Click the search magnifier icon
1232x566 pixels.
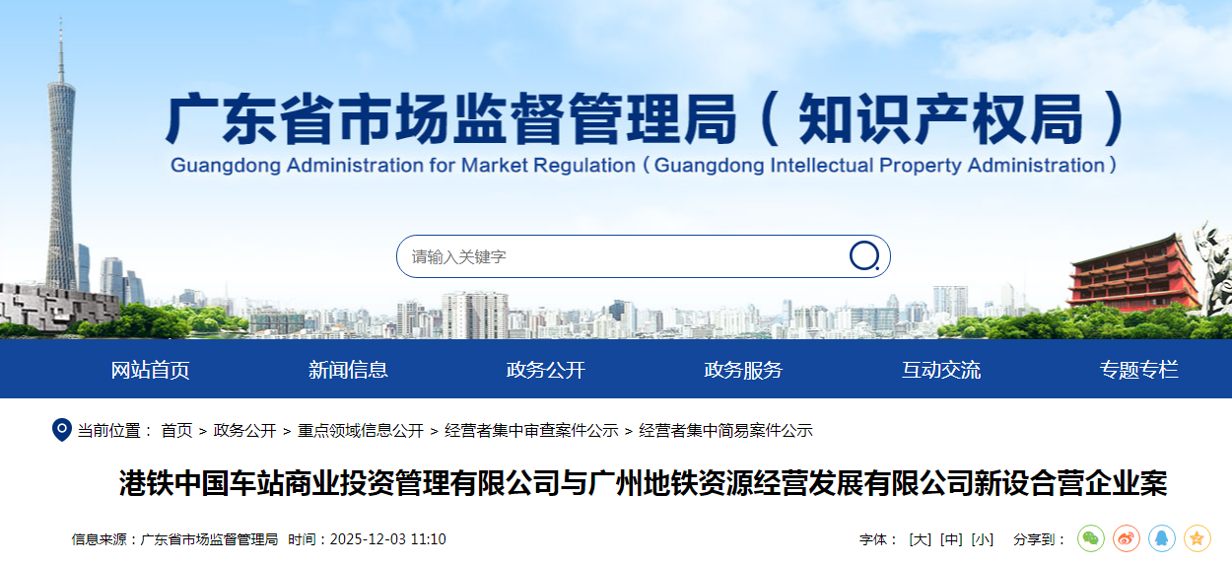(864, 256)
